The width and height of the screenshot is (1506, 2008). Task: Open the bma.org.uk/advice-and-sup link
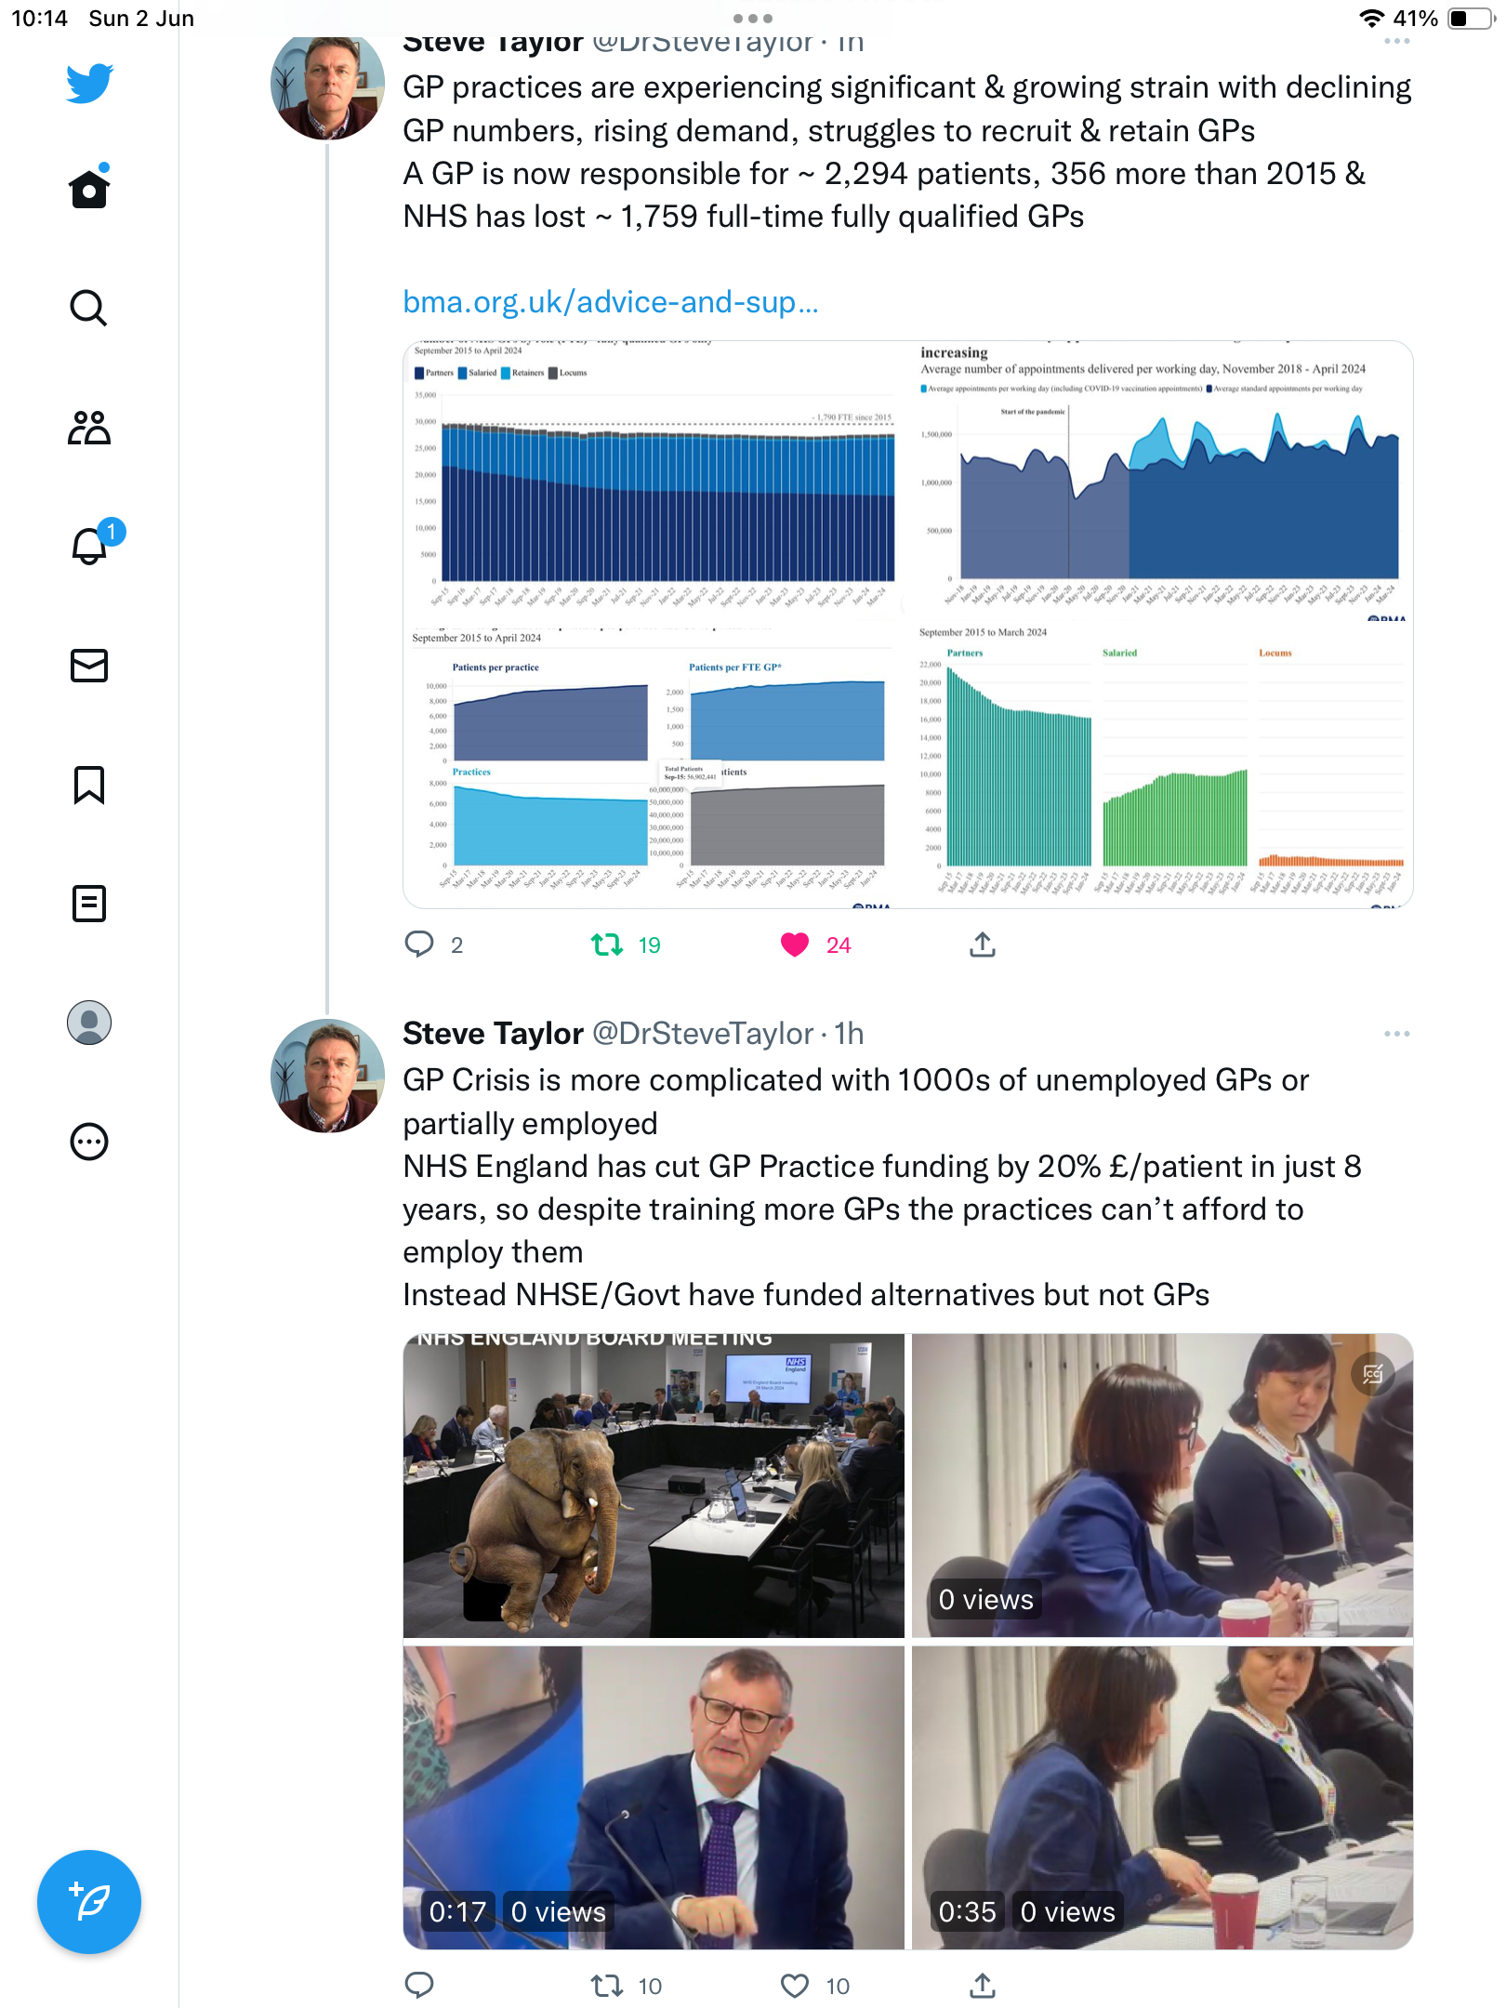click(611, 302)
